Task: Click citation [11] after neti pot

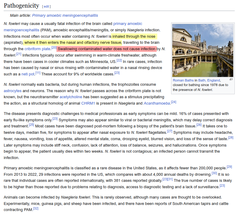Action: (38, 73)
